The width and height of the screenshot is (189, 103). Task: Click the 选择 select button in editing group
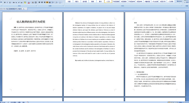point(187,2)
